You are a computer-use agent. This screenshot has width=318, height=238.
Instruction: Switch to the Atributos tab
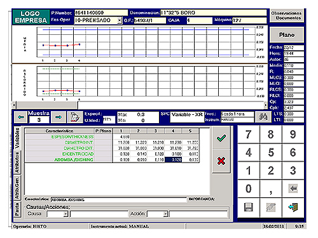pos(17,162)
